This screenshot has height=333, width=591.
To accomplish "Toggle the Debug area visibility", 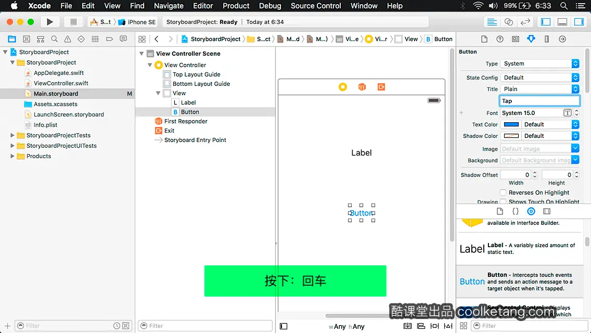I will point(562,22).
